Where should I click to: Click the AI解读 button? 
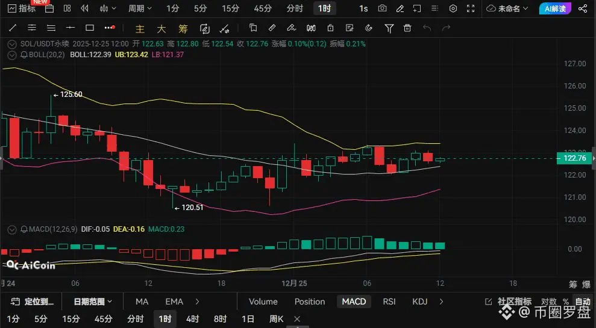(555, 8)
